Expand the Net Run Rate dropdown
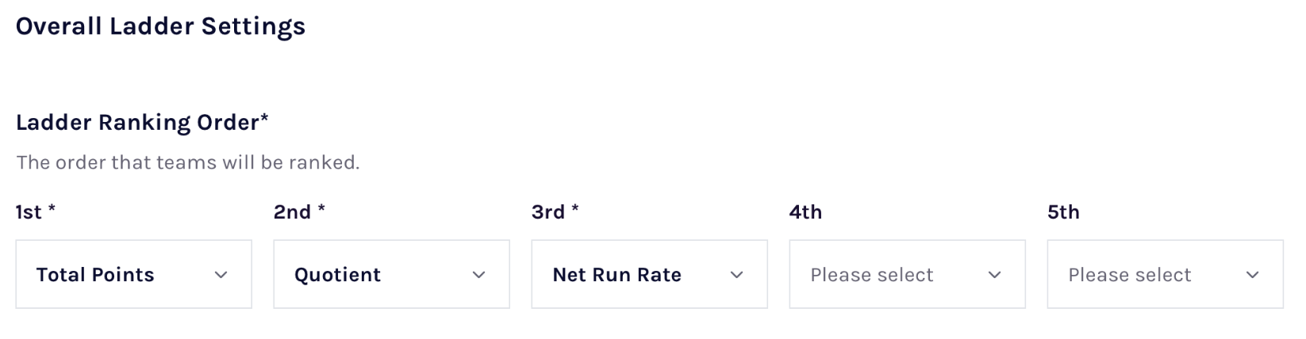The height and width of the screenshot is (339, 1306). coord(649,275)
